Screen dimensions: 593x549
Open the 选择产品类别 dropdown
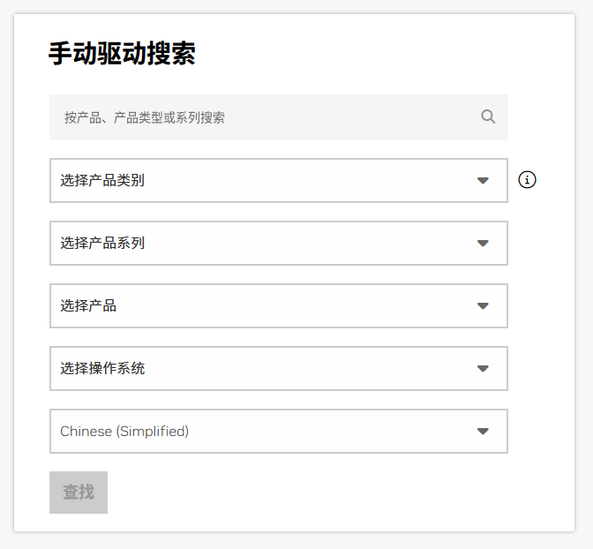pos(278,180)
